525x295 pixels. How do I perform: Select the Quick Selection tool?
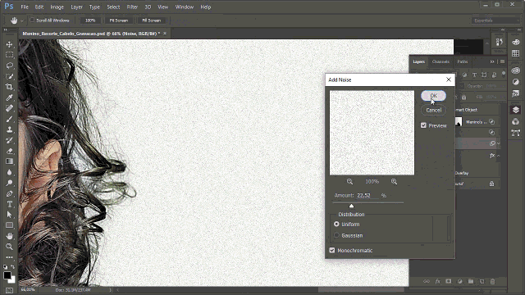(x=9, y=76)
